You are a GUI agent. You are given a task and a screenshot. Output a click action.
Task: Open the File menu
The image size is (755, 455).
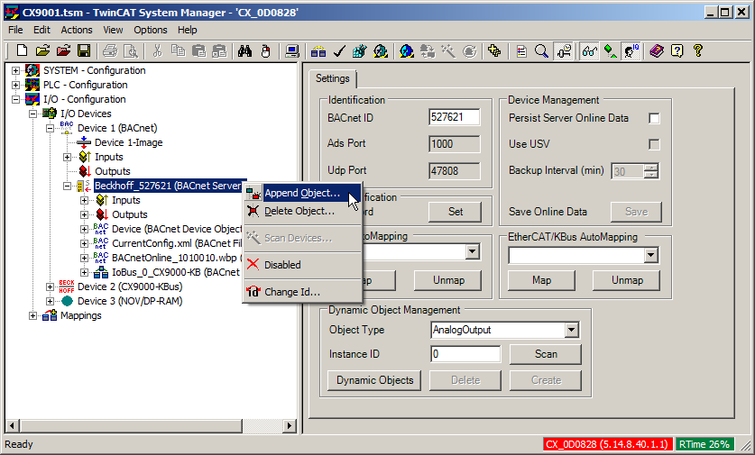15,30
